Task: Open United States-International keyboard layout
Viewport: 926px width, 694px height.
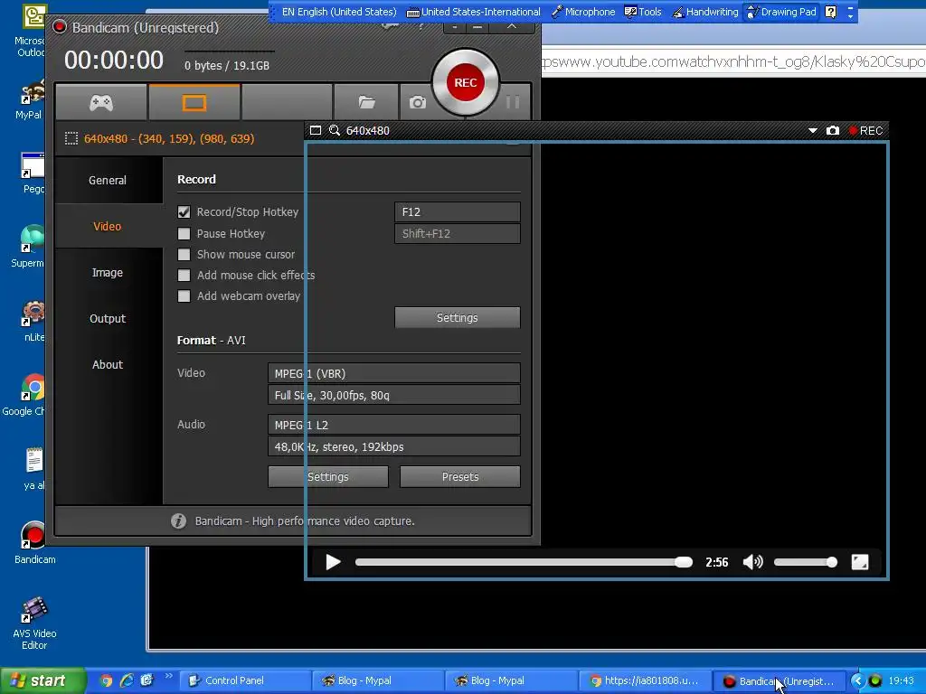Action: (474, 12)
